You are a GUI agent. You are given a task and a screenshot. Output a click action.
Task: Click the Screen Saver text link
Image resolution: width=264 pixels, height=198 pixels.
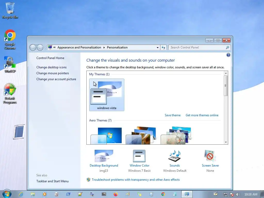pos(210,166)
